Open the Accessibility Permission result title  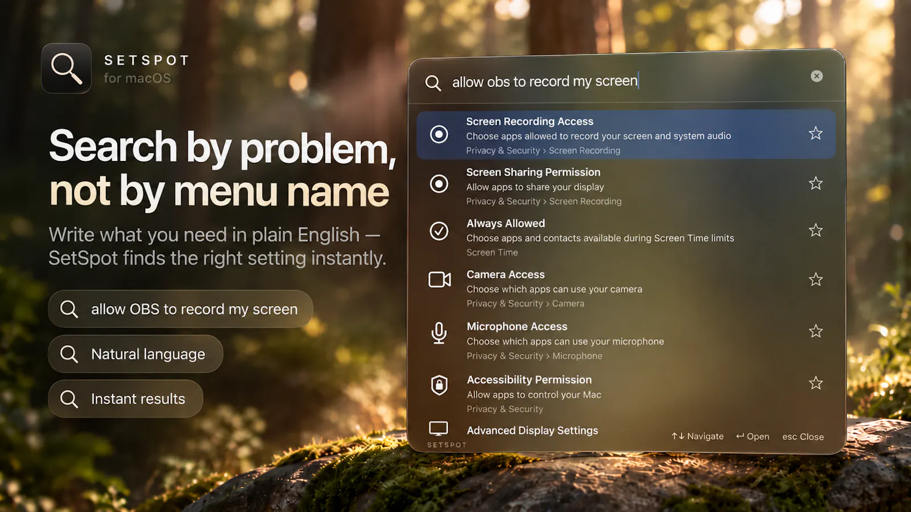tap(529, 379)
